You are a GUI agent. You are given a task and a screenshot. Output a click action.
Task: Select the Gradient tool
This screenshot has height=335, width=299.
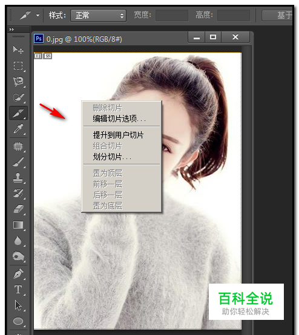point(18,225)
